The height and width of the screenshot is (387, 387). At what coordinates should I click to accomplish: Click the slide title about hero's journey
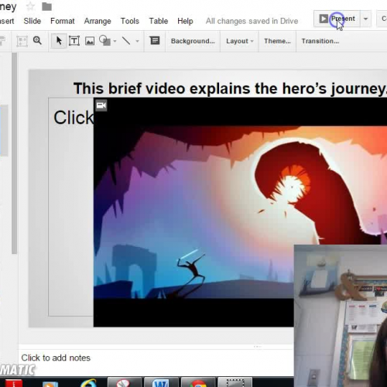(230, 88)
